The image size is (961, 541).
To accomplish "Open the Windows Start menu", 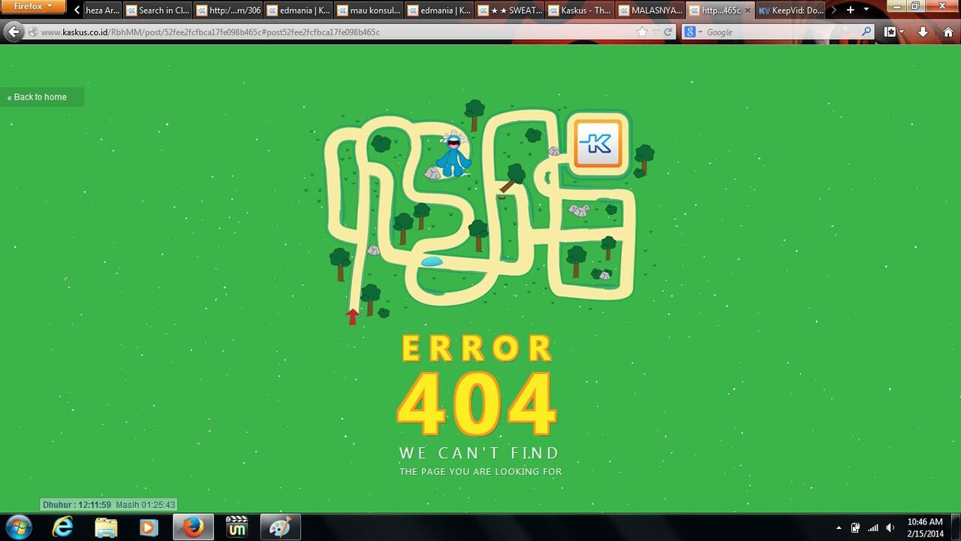I will coord(18,527).
